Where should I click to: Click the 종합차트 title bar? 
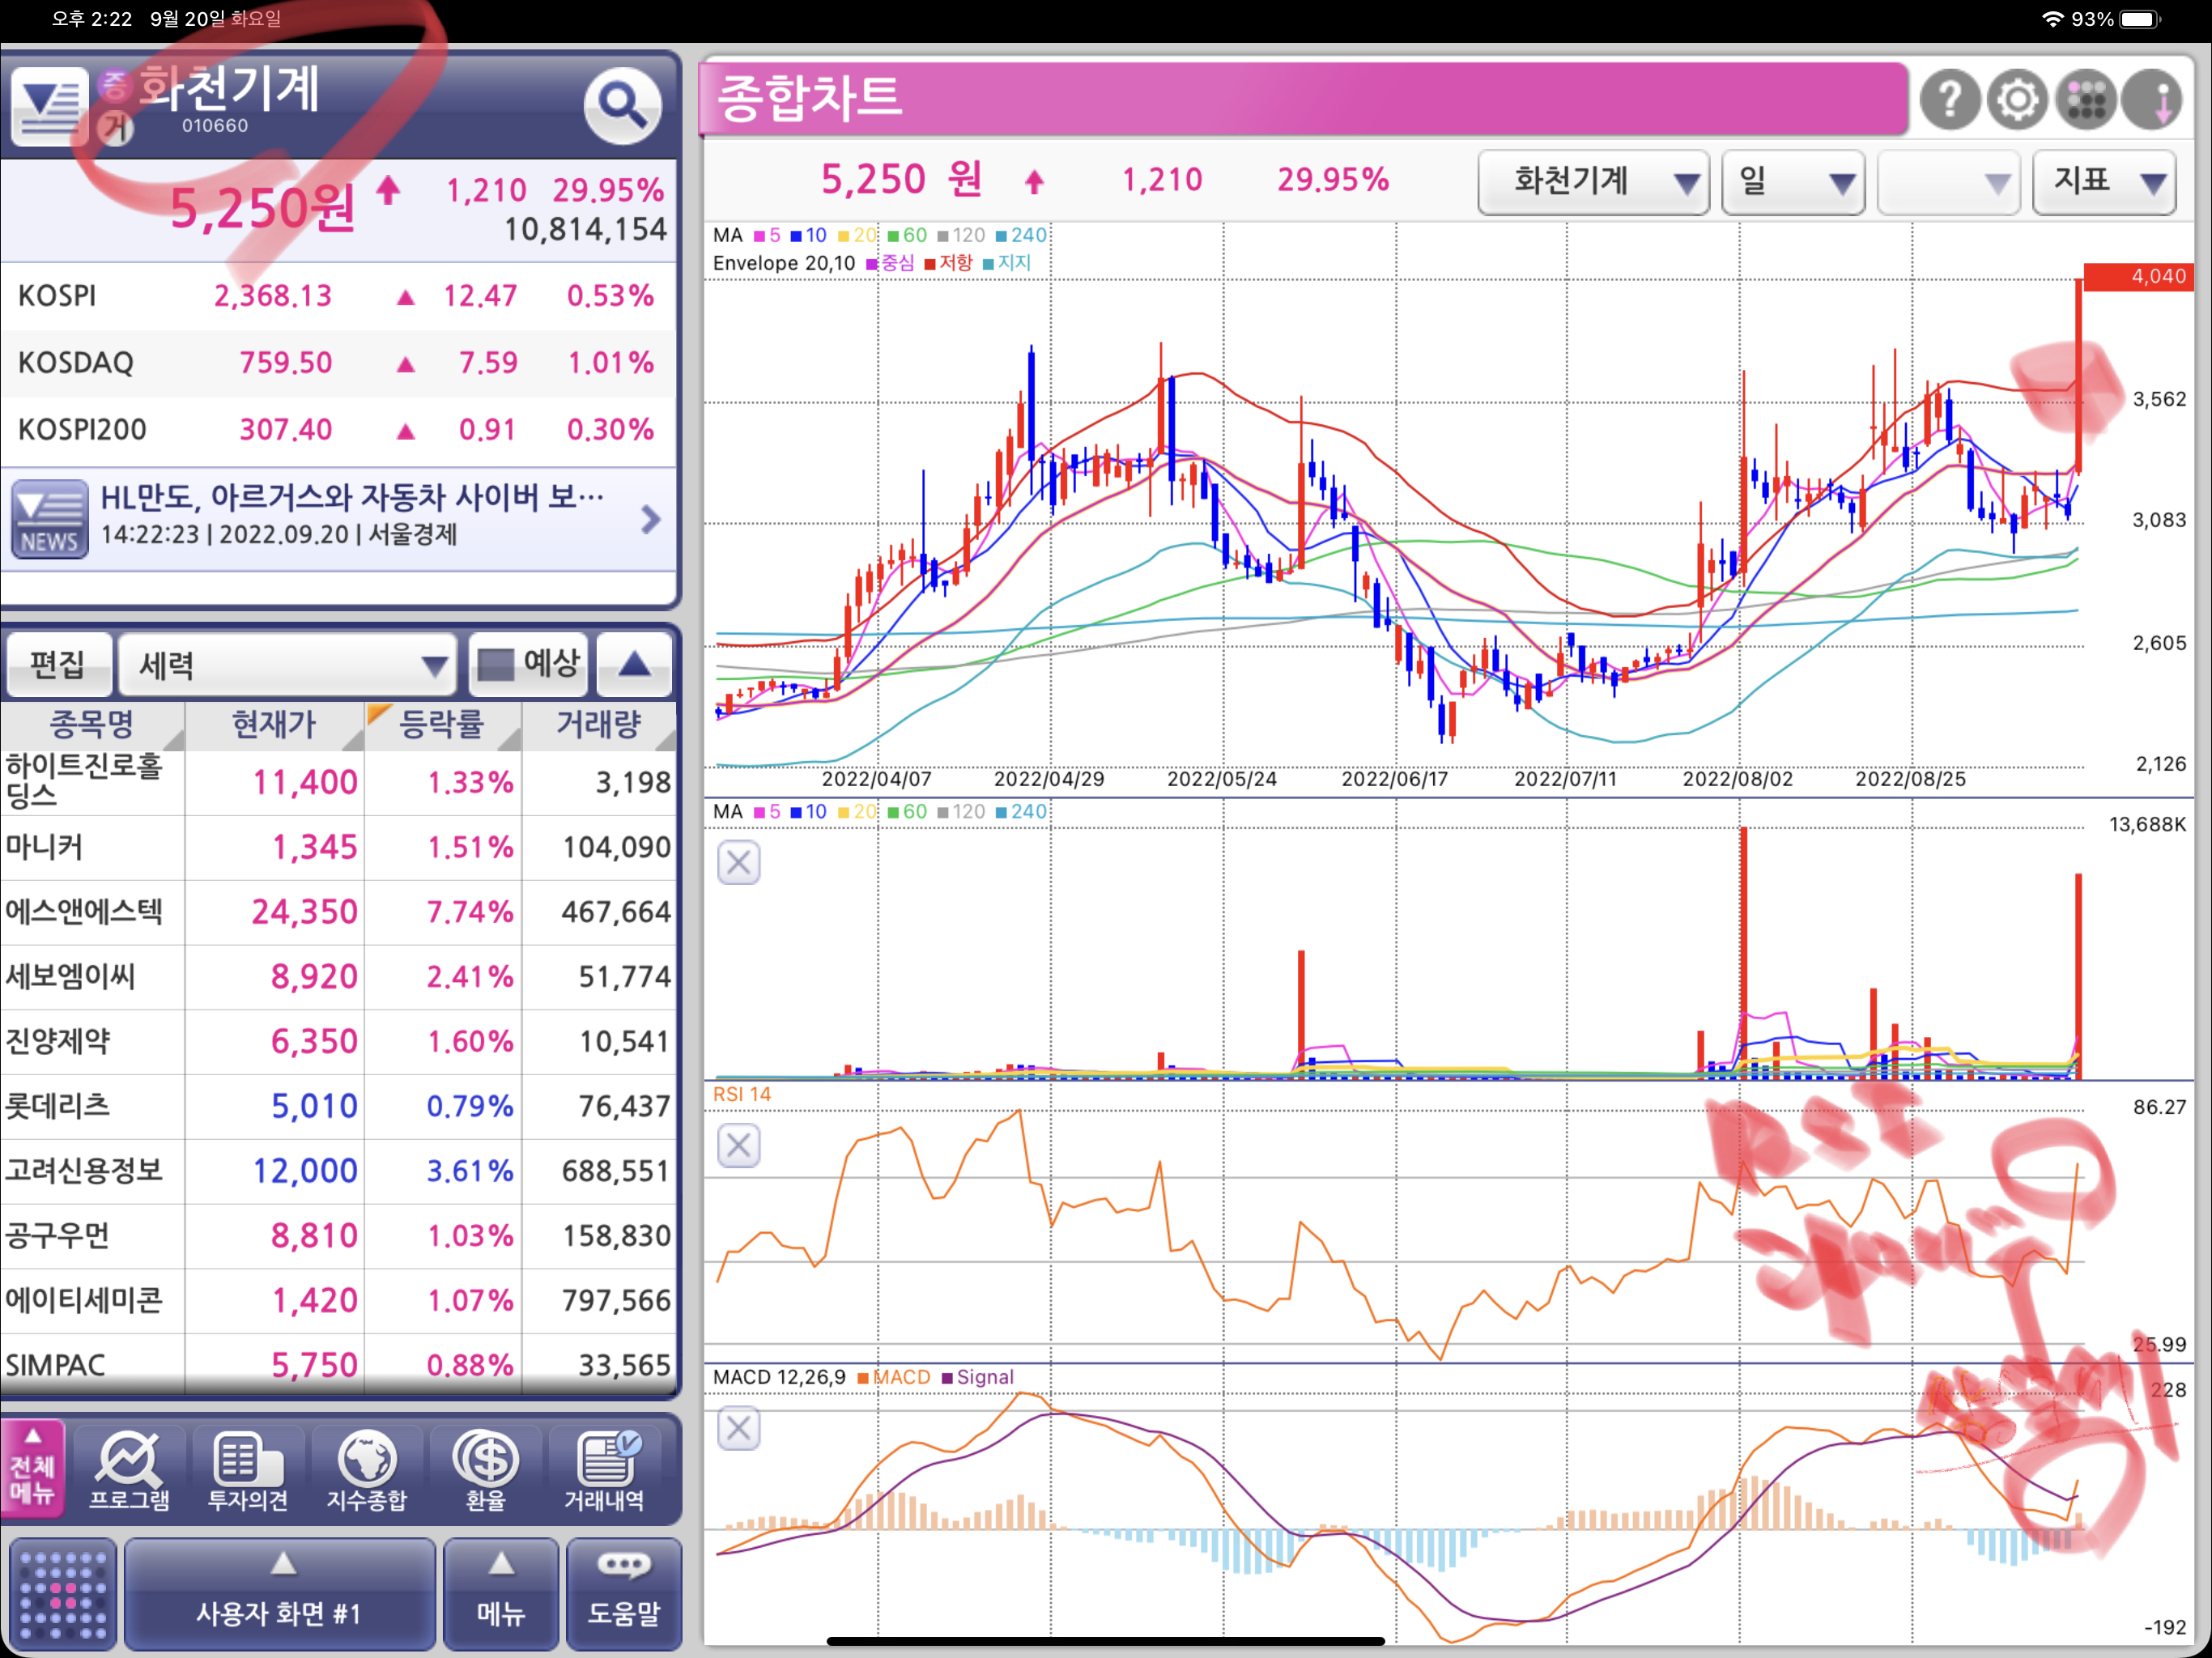click(1304, 98)
